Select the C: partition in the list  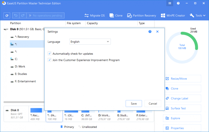click(x=27, y=59)
